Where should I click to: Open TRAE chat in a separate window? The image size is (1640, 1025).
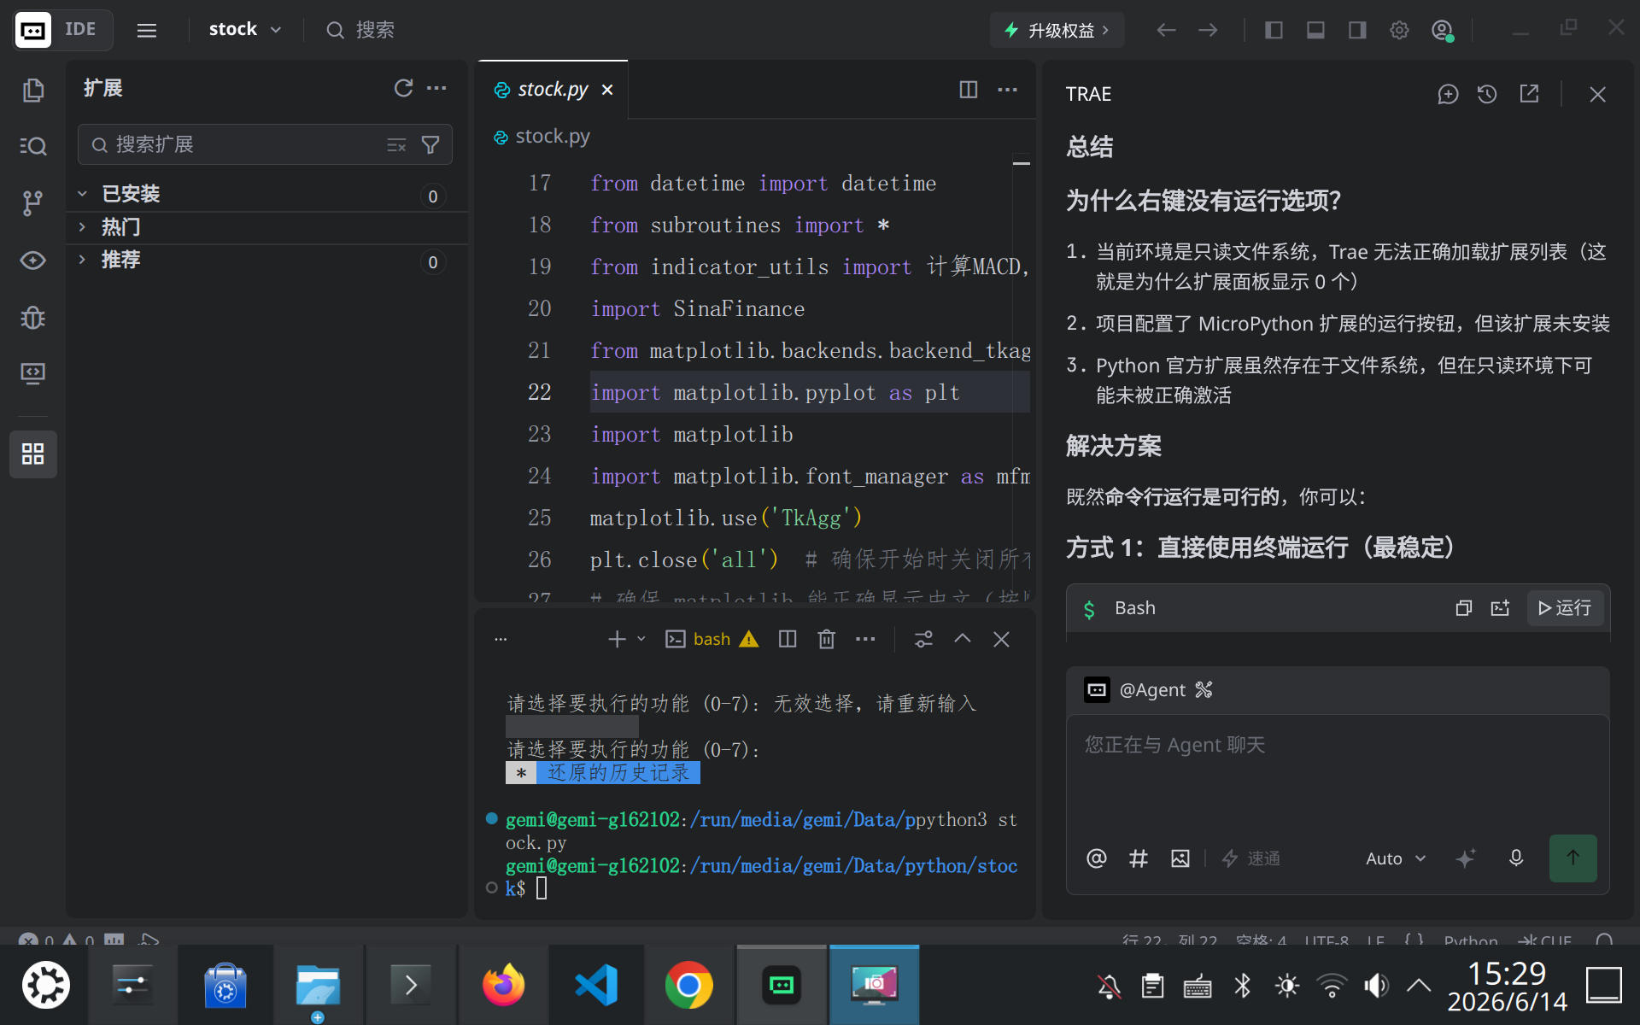(1529, 94)
